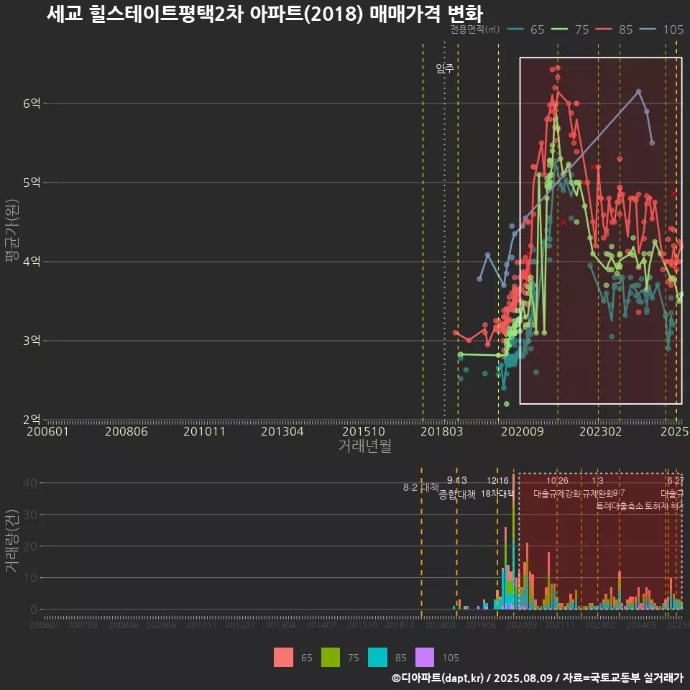Viewport: 690px width, 690px height.
Task: Click the '10' volume axis label
Action: point(30,578)
